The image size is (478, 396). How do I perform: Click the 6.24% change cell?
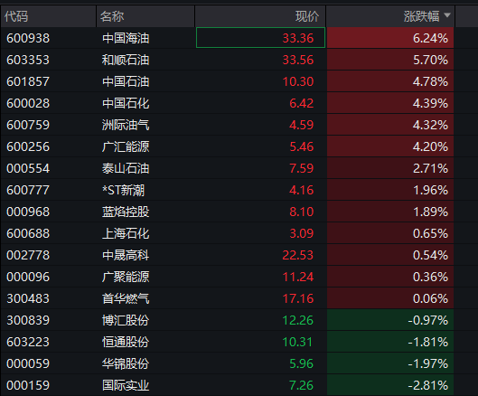click(390, 38)
